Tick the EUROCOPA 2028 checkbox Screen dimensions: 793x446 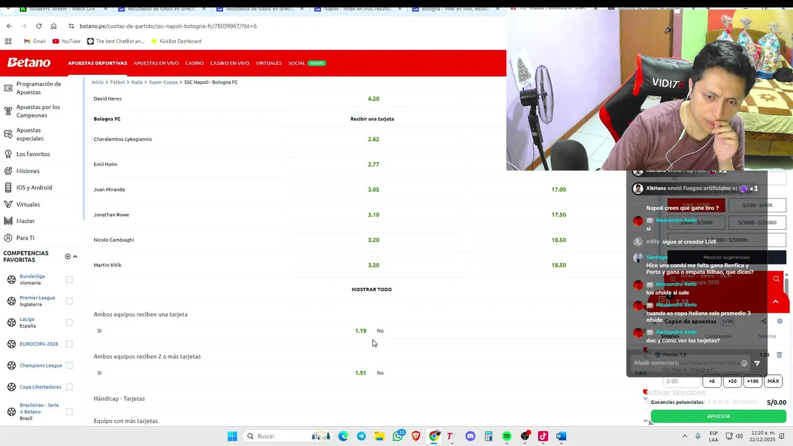pyautogui.click(x=69, y=344)
